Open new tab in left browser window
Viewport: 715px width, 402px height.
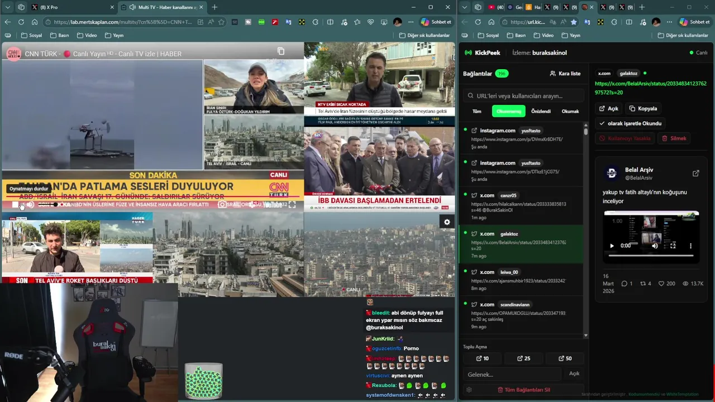coord(214,7)
